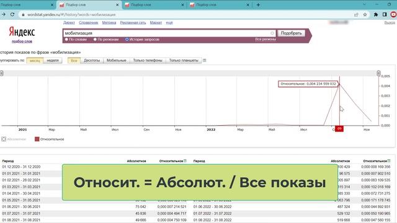Reload the page with browser refresh icon
Image resolution: width=397 pixels, height=223 pixels.
12,15
